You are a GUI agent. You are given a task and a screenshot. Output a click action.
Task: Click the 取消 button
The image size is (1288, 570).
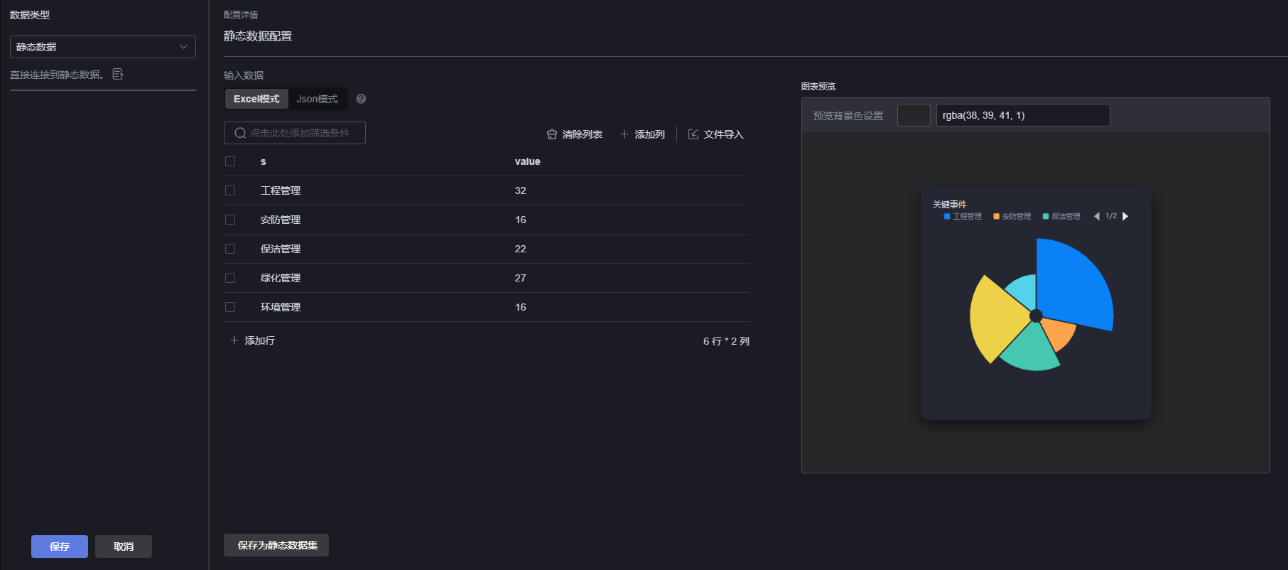click(124, 547)
